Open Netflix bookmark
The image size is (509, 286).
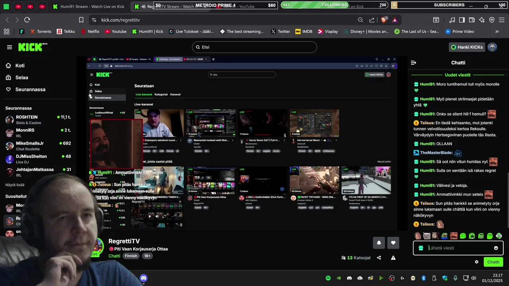(90, 31)
